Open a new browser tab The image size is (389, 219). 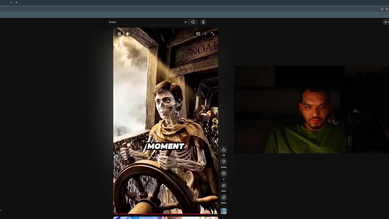(x=16, y=2)
